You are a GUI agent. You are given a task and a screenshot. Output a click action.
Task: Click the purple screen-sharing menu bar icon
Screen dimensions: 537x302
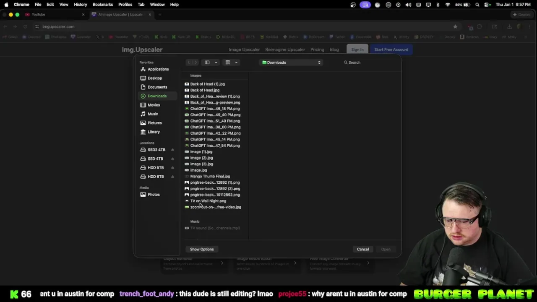click(x=365, y=5)
